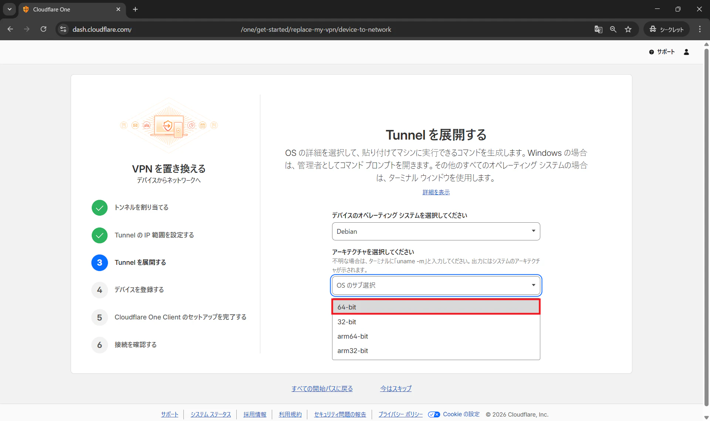The height and width of the screenshot is (421, 710).
Task: Choose the arm32-bit option
Action: point(436,351)
